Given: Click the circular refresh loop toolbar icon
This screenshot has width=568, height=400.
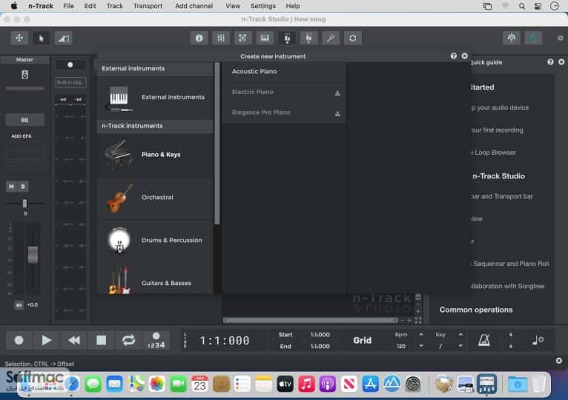Looking at the screenshot, I should (352, 38).
